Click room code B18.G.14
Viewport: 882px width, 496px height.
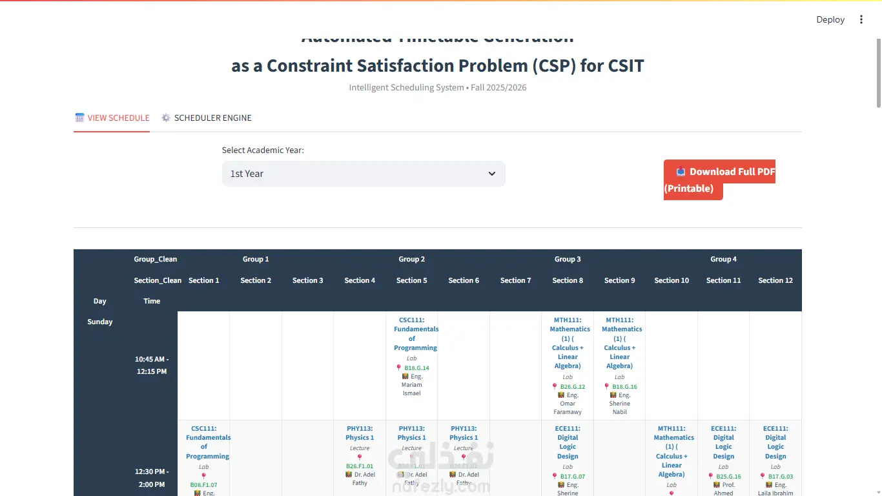[x=417, y=368]
